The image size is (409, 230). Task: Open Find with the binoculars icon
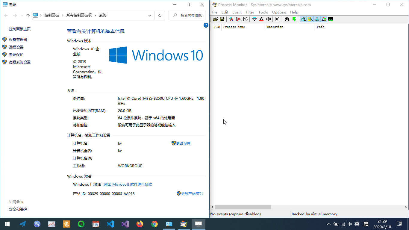pyautogui.click(x=287, y=19)
